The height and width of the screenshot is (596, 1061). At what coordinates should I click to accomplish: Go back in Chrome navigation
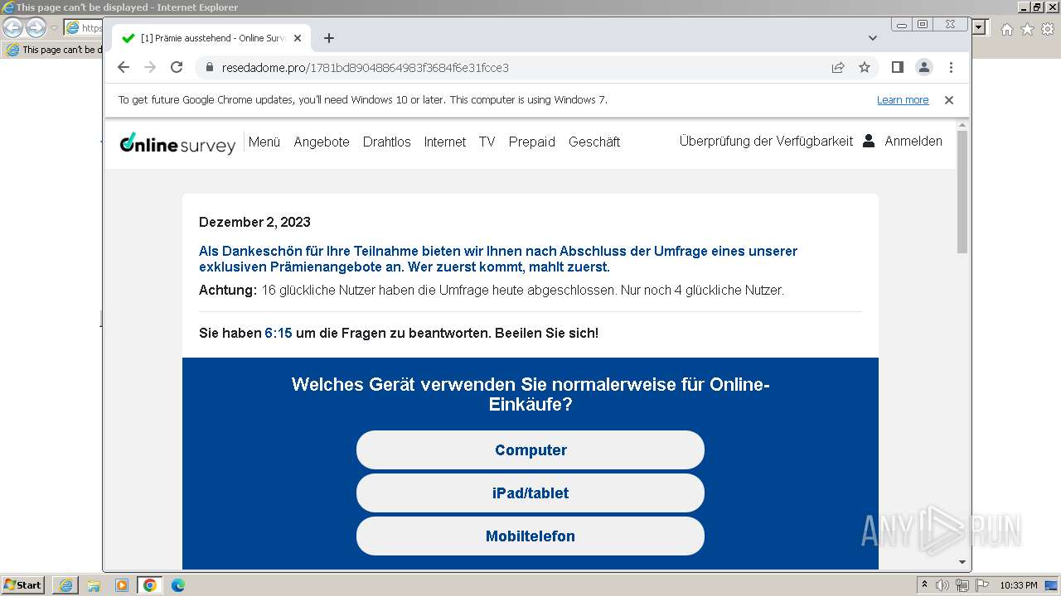click(x=124, y=67)
